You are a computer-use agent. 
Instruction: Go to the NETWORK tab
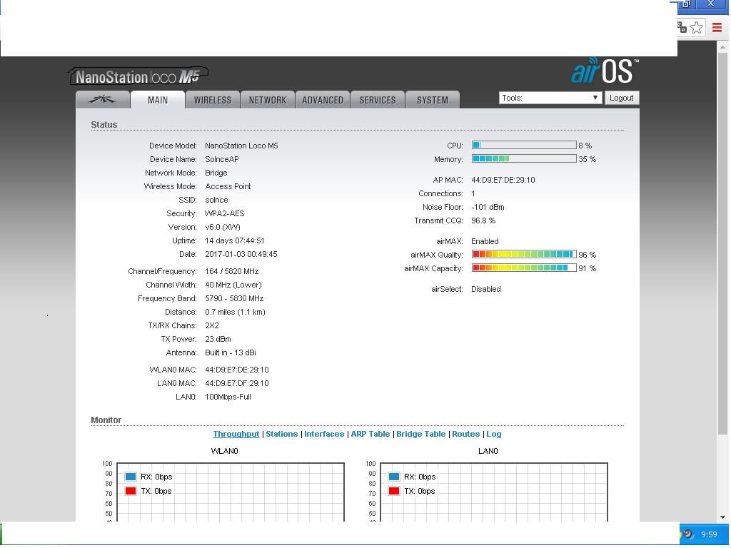(268, 100)
